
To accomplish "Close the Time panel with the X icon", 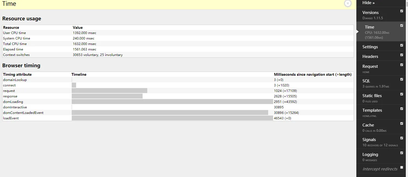I will click(348, 3).
